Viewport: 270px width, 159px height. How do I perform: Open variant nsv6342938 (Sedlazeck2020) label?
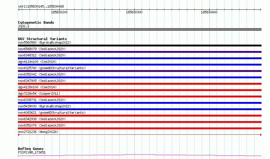point(42,119)
